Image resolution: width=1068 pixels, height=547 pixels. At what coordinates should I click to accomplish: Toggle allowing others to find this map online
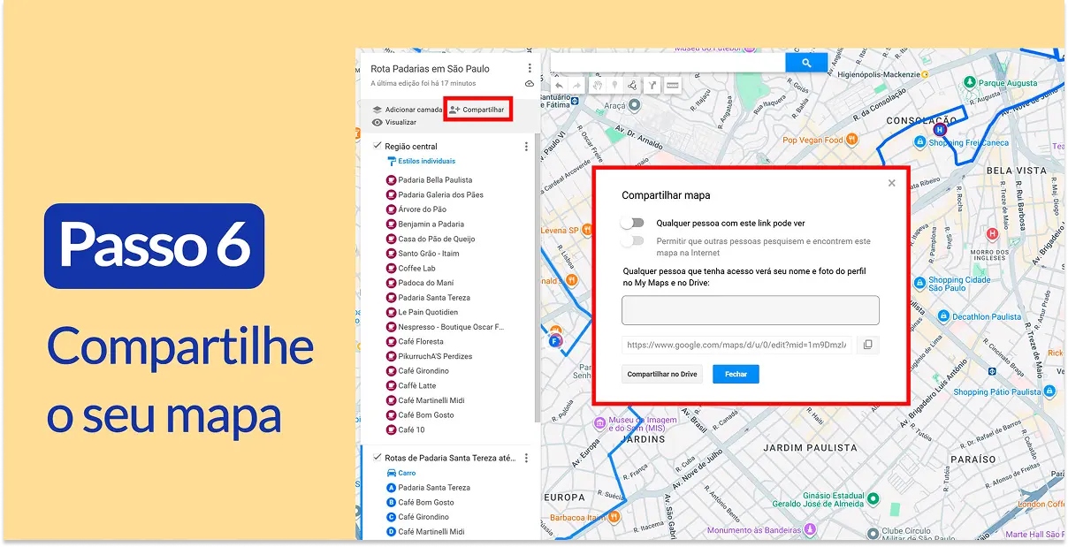tap(634, 240)
